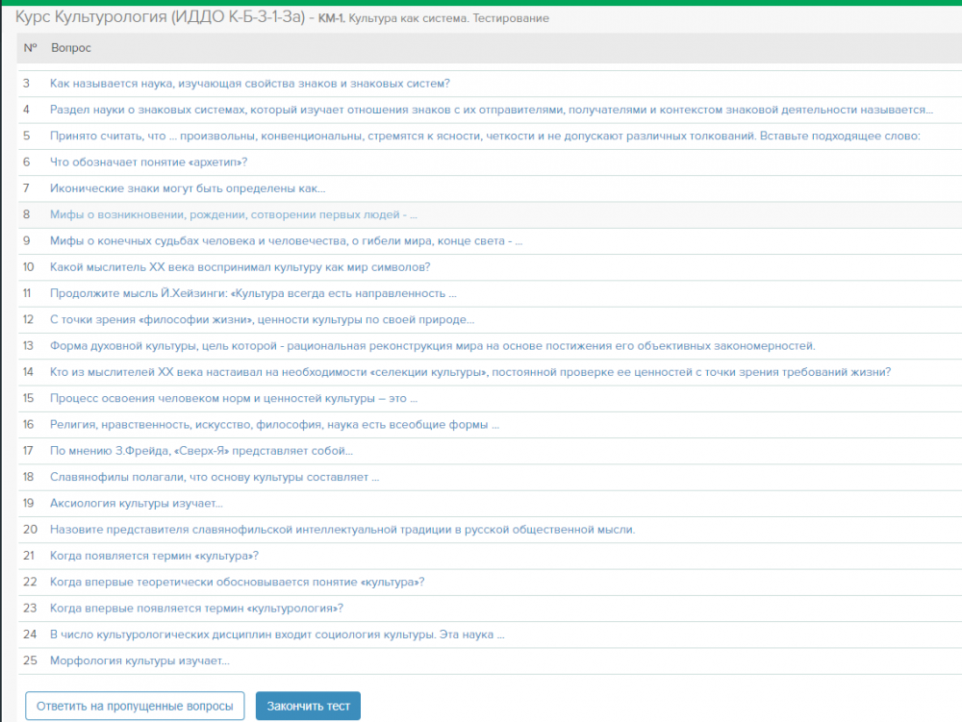This screenshot has width=962, height=722.
Task: Open question 6 about понятие «архетип»
Action: [148, 162]
